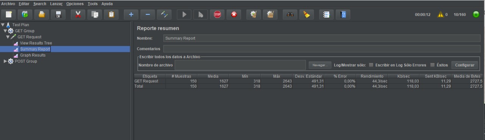The height and width of the screenshot is (140, 485).
Task: Collapse all nodes with the minus icon
Action: (x=148, y=14)
